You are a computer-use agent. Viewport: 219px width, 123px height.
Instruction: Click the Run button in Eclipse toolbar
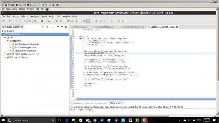tap(42, 21)
